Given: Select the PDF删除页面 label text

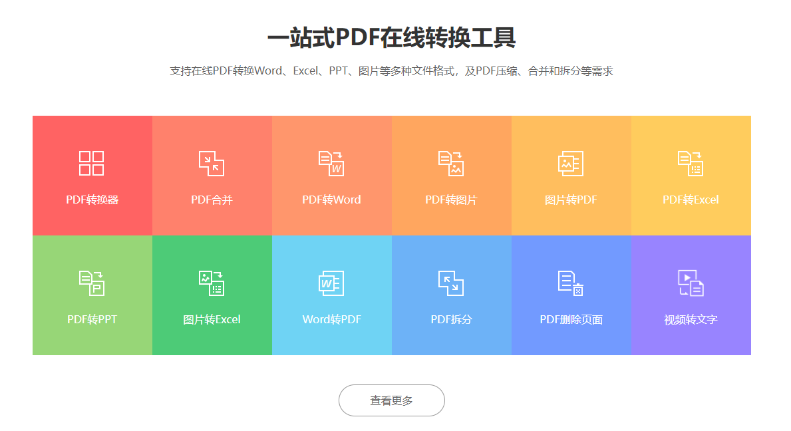Looking at the screenshot, I should click(x=571, y=319).
